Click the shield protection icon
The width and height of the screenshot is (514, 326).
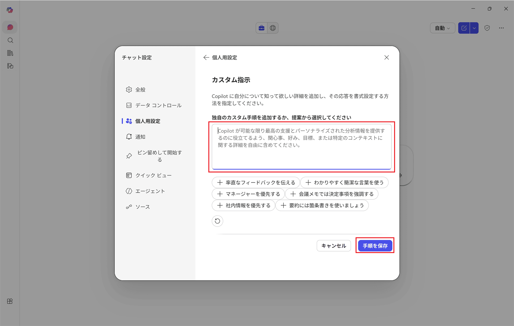tap(487, 28)
